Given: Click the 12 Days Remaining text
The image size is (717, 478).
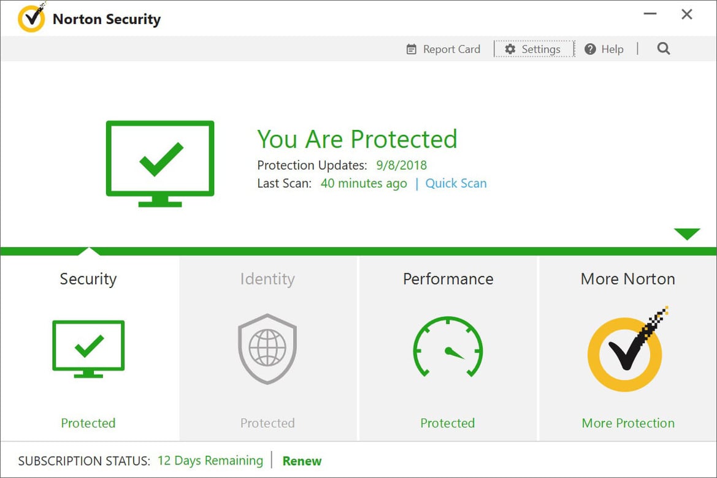Looking at the screenshot, I should (210, 461).
